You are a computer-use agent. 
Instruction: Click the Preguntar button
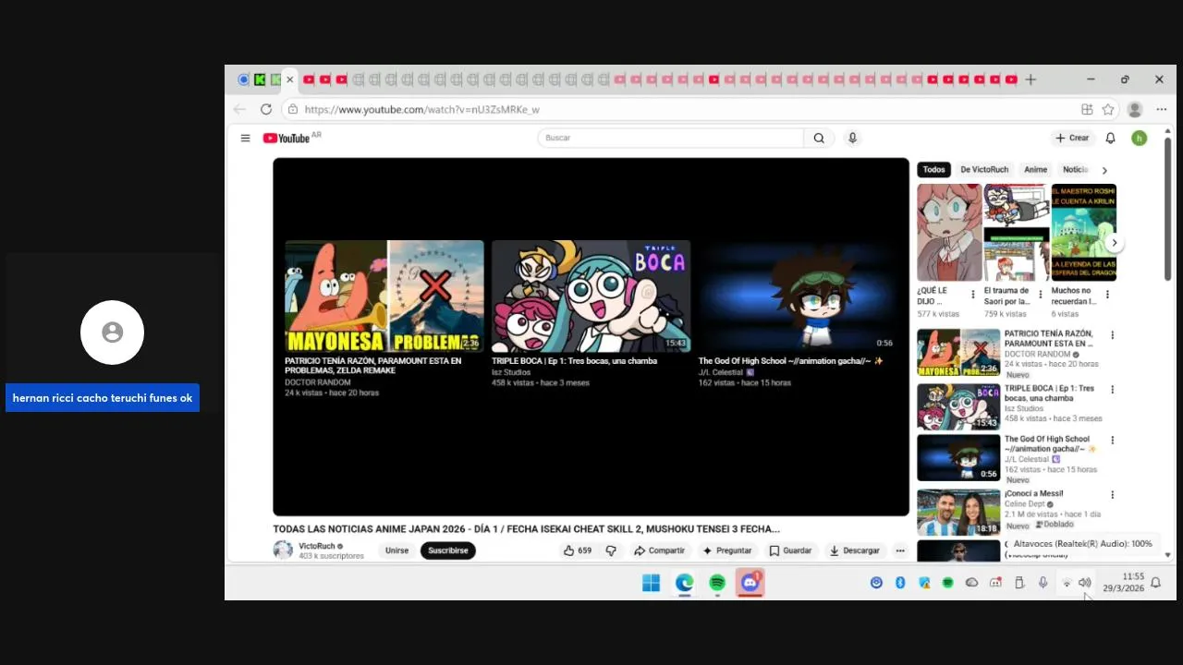tap(727, 550)
